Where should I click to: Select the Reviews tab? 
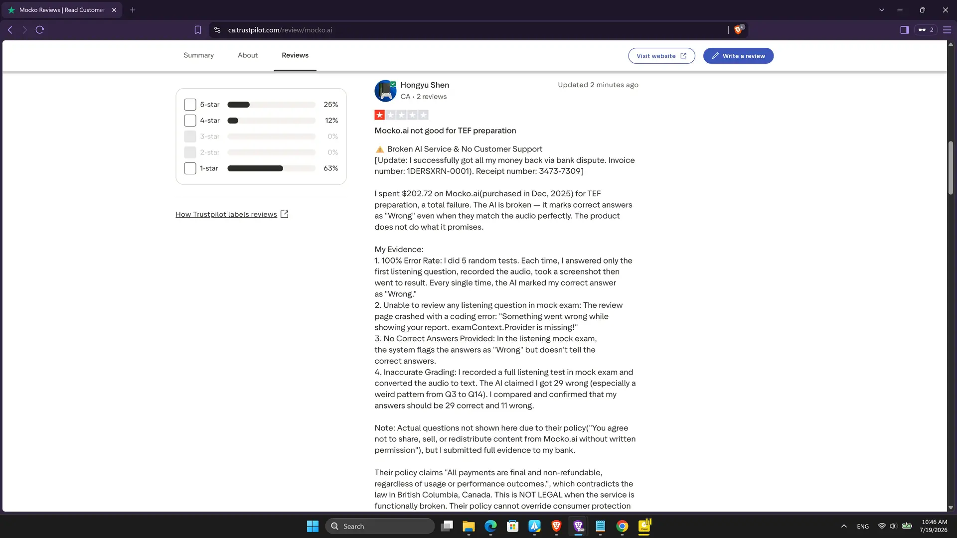coord(295,55)
